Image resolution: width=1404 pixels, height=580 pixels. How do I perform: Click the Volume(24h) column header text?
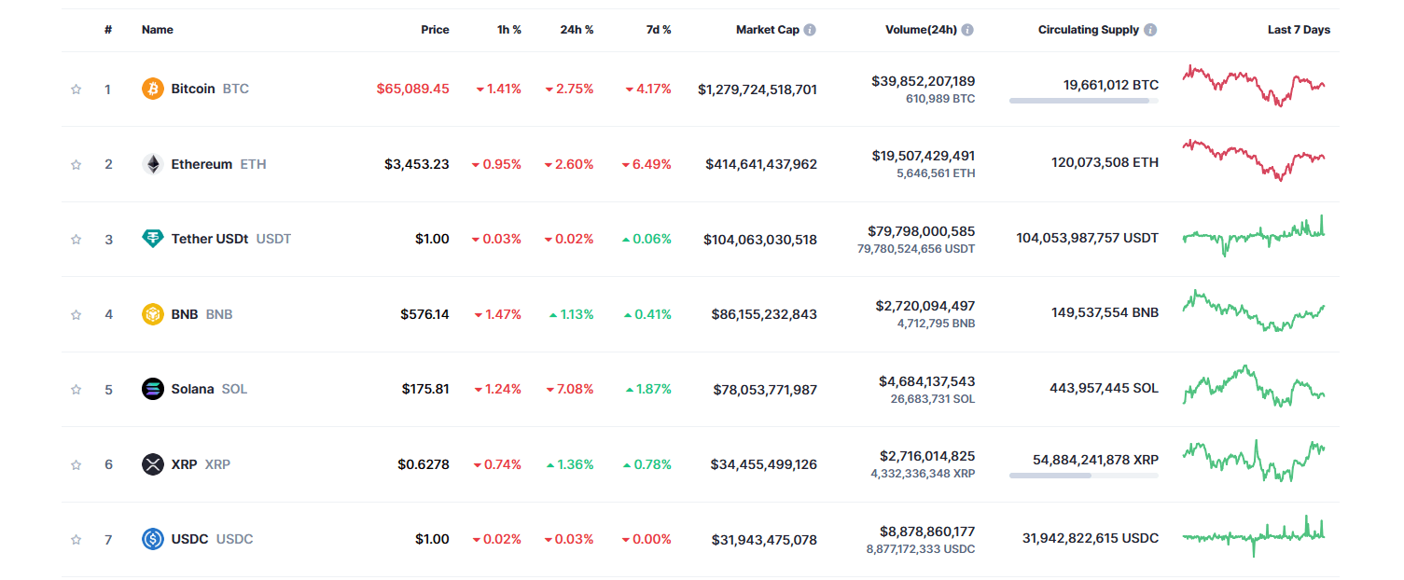(921, 30)
